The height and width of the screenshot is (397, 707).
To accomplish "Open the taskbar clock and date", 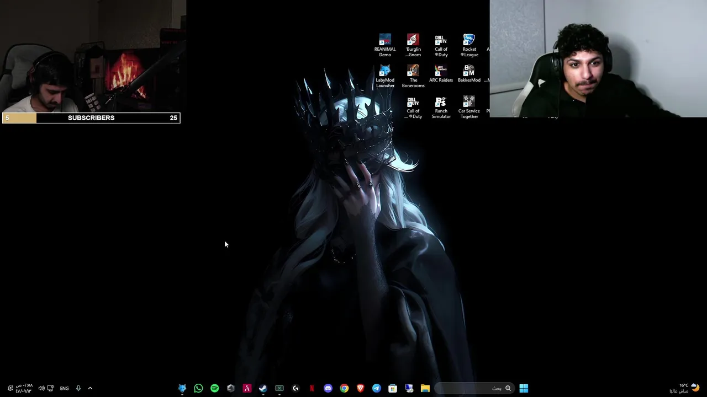I will point(24,388).
